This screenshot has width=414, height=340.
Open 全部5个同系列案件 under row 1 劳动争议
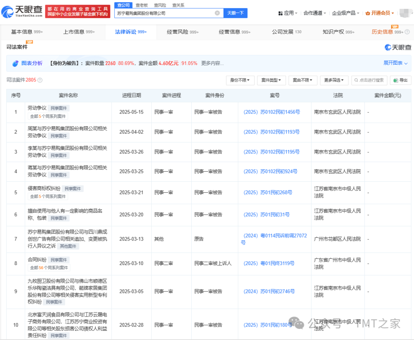48,116
